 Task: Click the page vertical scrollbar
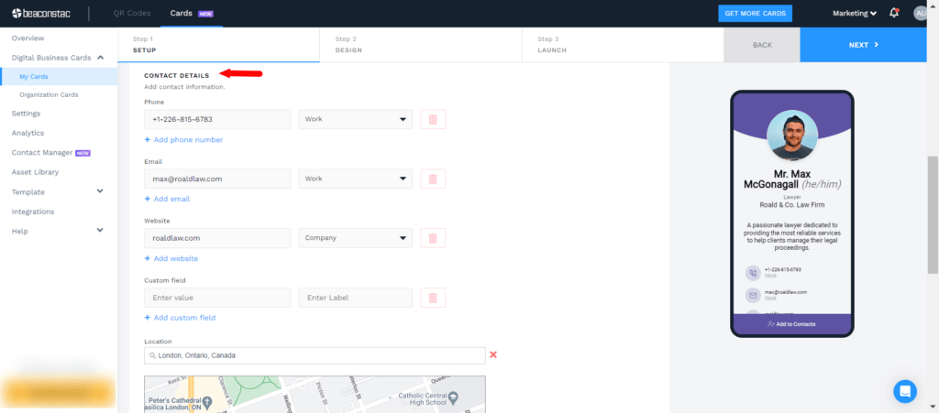[x=933, y=215]
